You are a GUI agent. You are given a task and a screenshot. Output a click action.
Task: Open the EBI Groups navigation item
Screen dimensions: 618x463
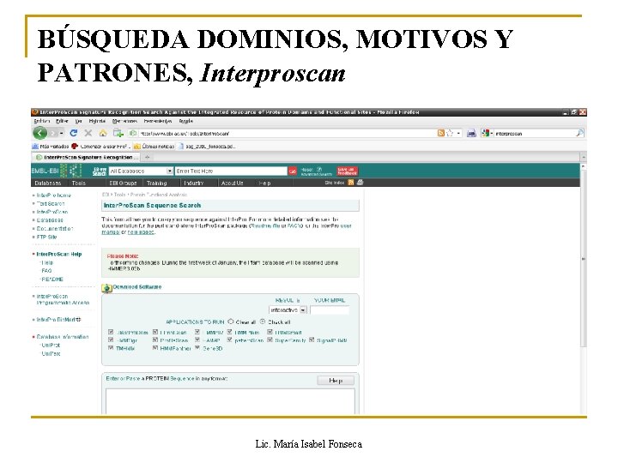click(123, 183)
